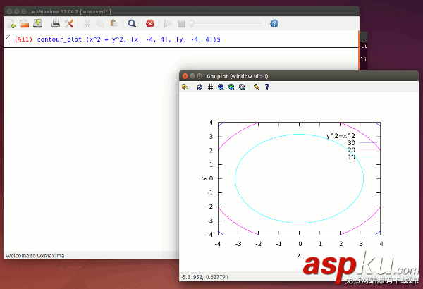Apply next zoom in Gnuplot
The image size is (423, 289).
[231, 87]
